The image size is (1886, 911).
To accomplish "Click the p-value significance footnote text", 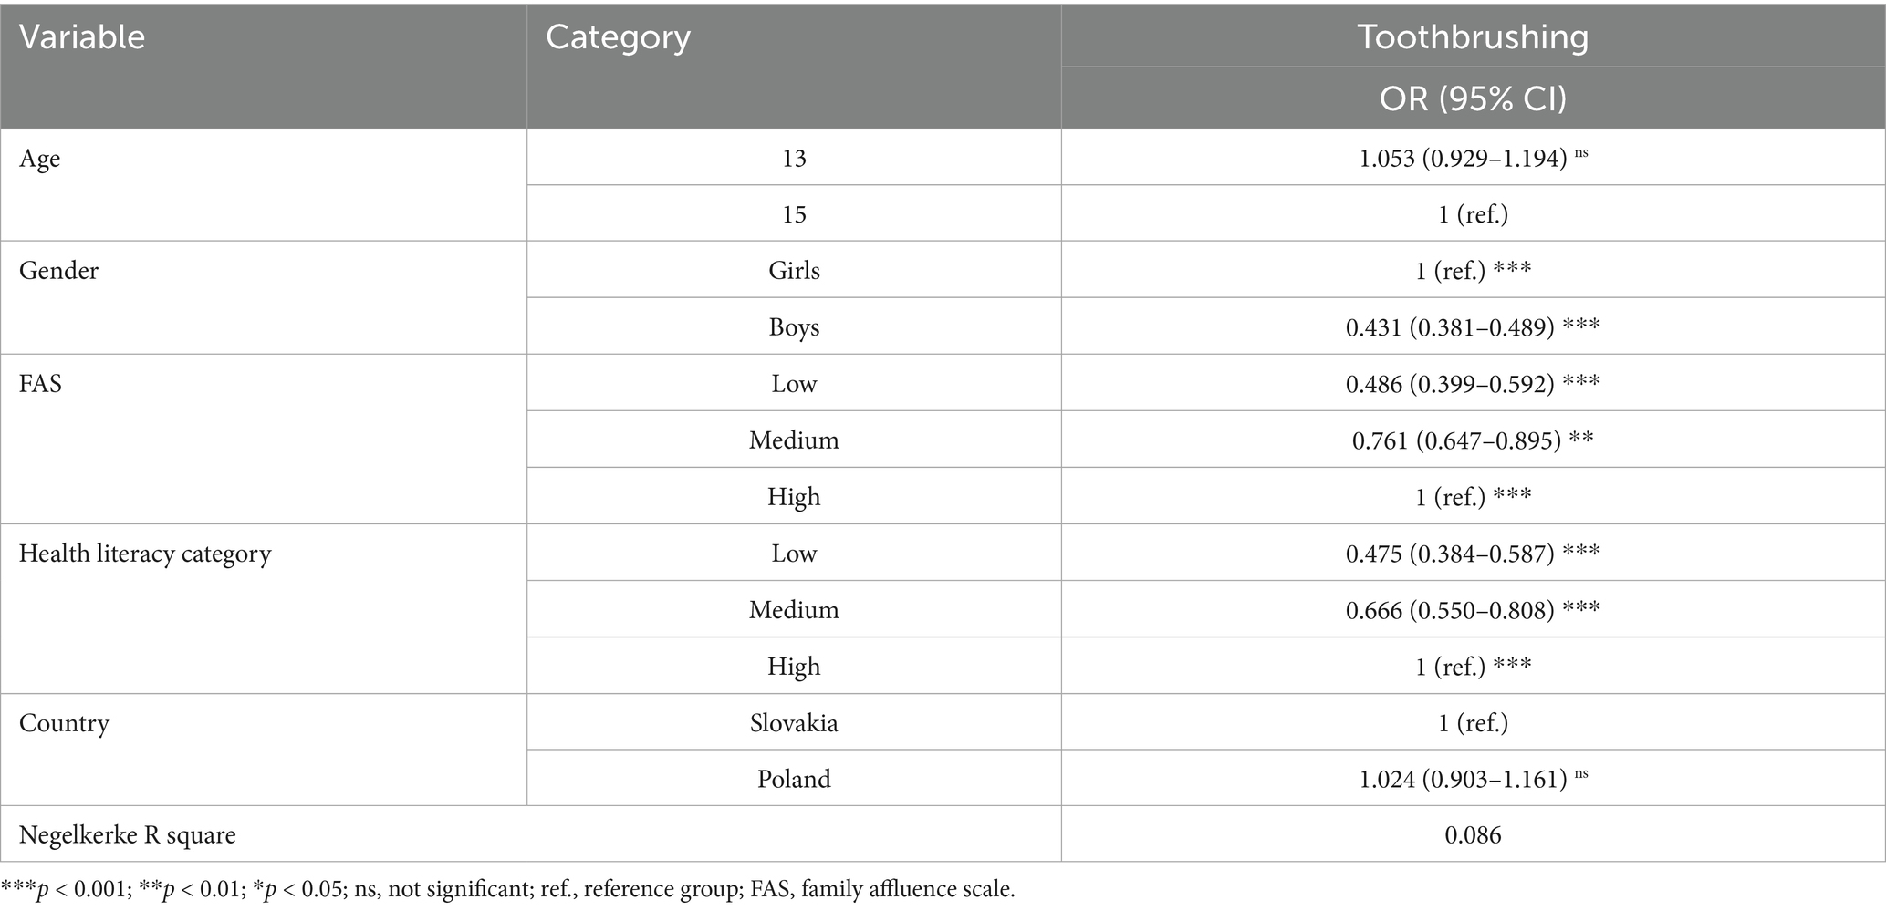I will pyautogui.click(x=507, y=889).
